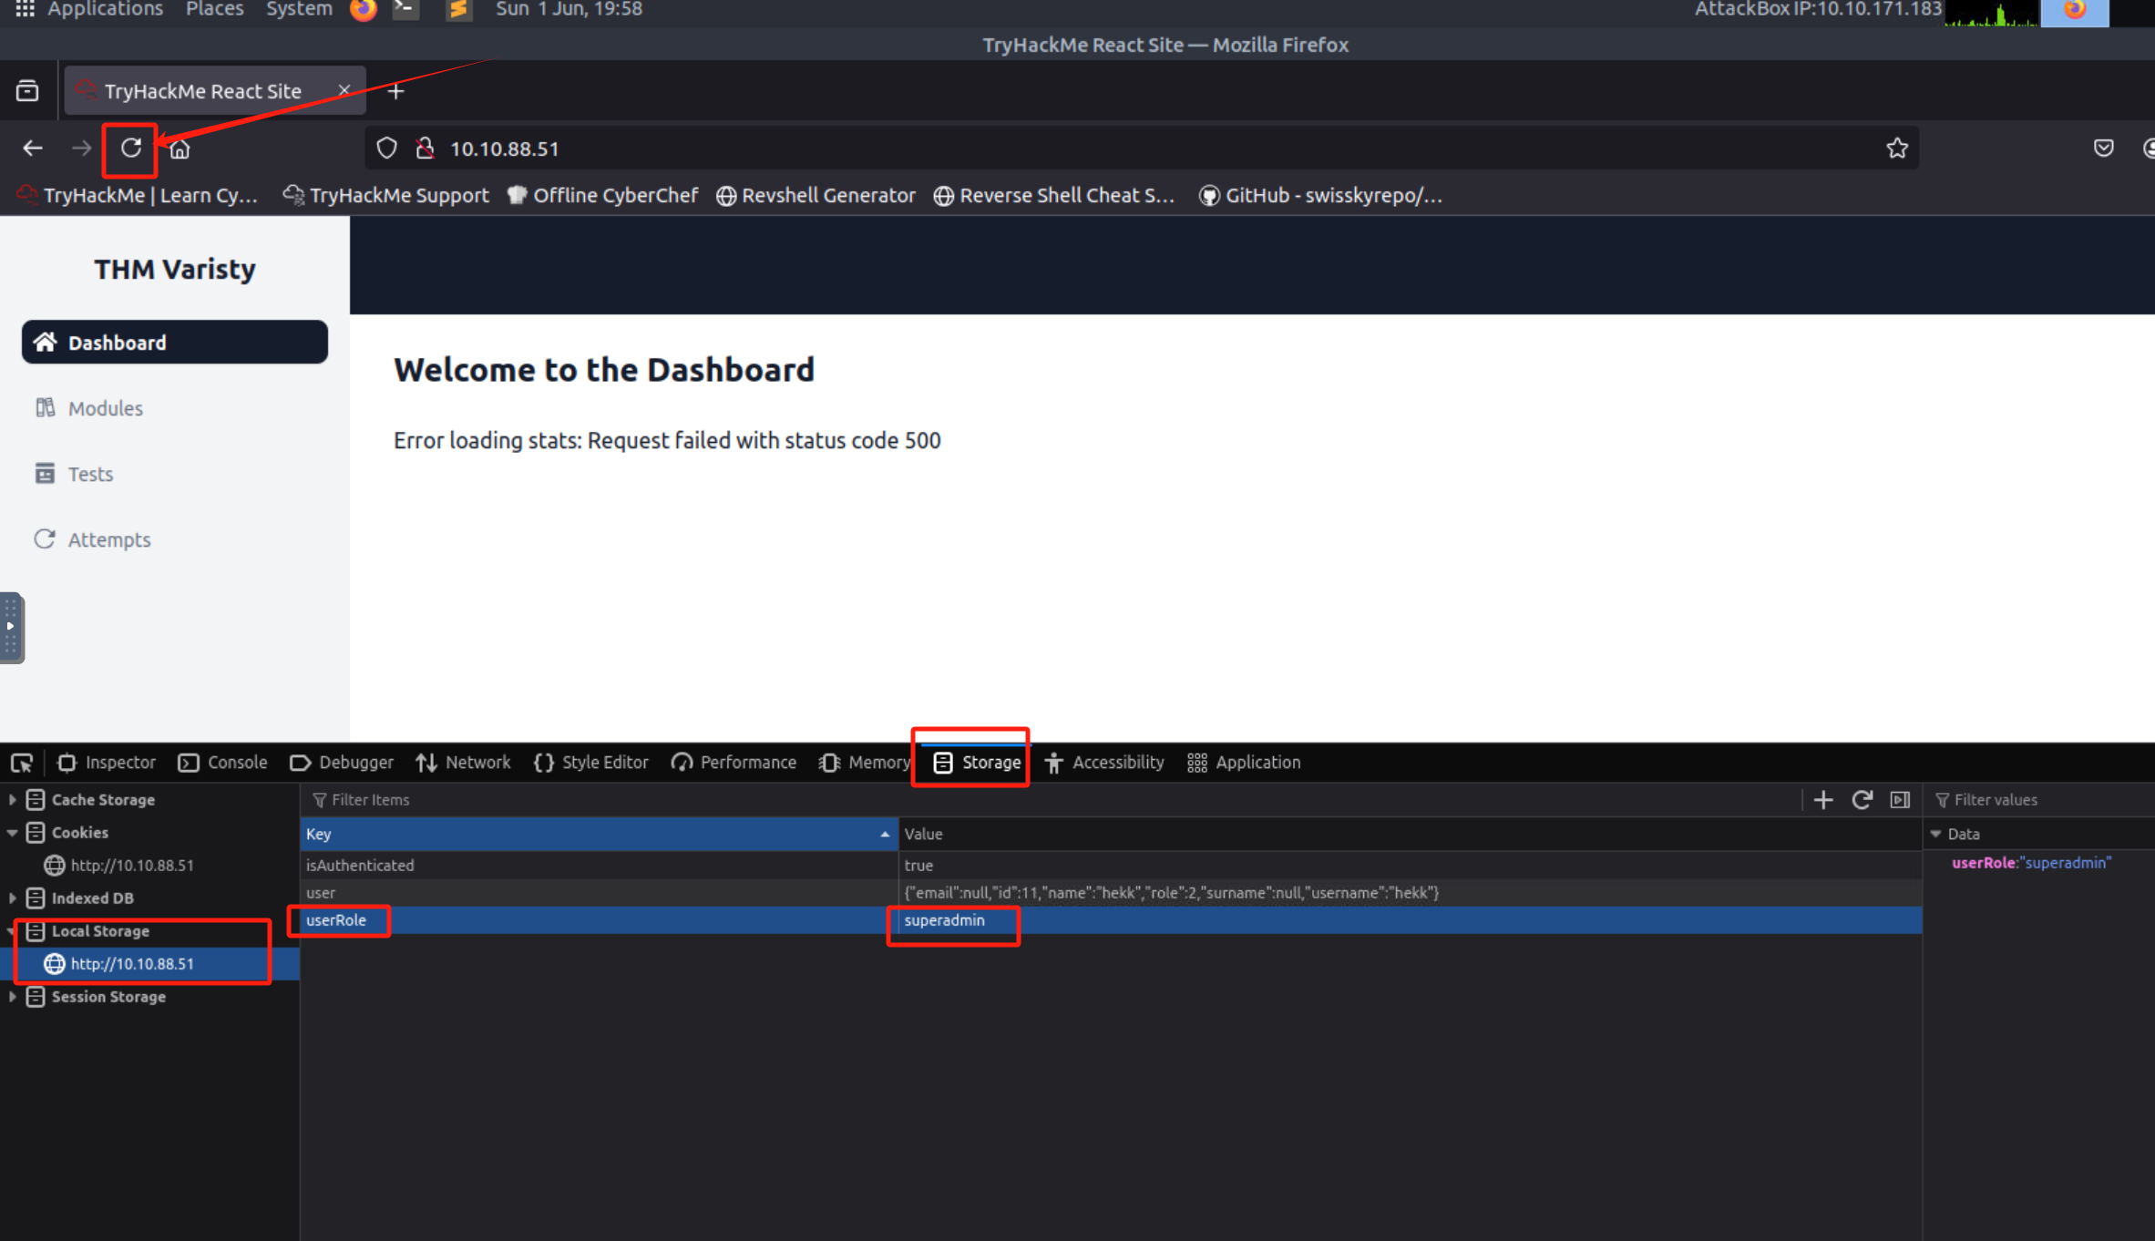Click the element picker icon in devtools
Screen dimensions: 2155x1241
[22, 763]
